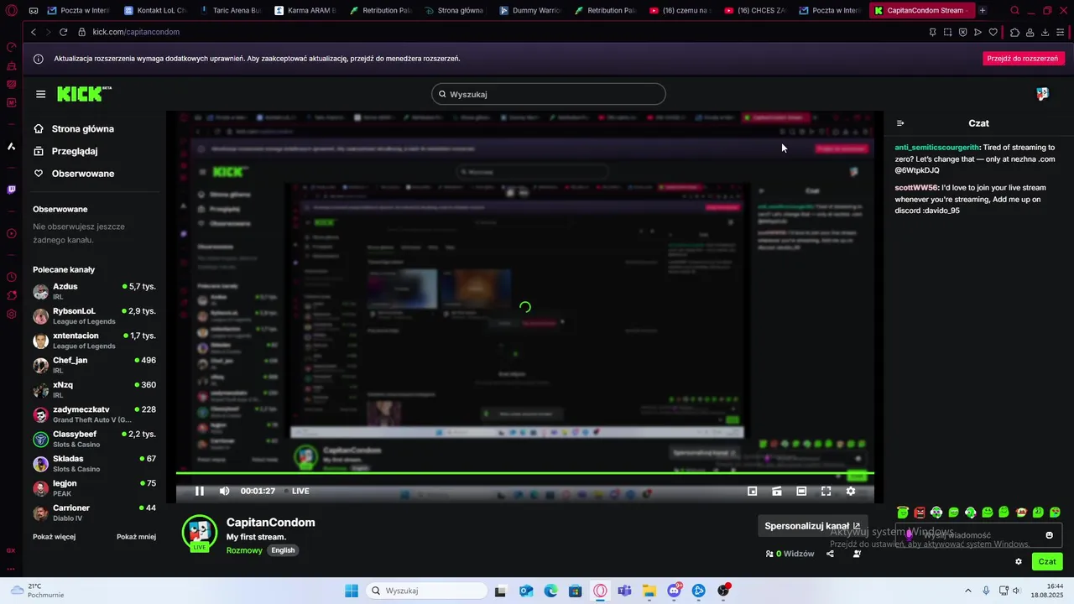Open Carrioner recommended channel

coord(94,513)
